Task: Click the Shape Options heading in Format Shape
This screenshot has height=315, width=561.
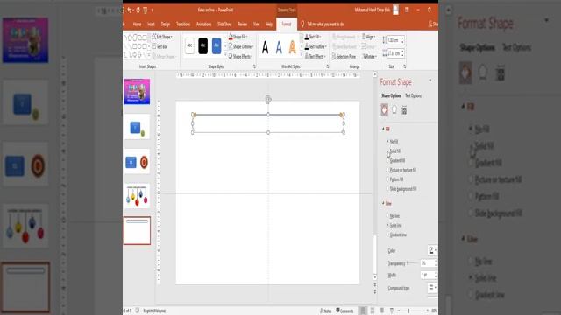Action: [x=391, y=95]
